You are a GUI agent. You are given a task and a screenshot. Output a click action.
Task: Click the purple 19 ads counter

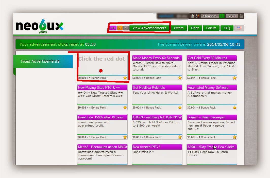pyautogui.click(x=113, y=28)
